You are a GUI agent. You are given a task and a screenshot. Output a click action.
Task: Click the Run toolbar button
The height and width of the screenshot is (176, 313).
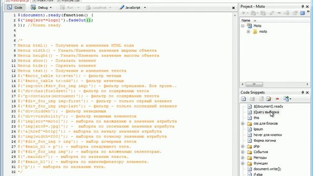pyautogui.click(x=67, y=8)
